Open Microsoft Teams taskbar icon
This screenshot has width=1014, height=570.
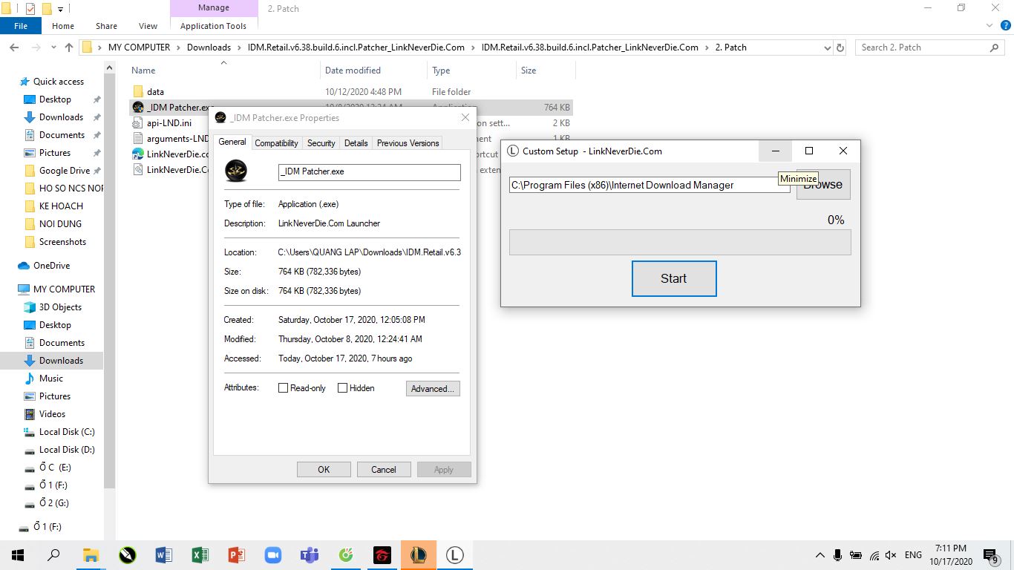coord(309,554)
